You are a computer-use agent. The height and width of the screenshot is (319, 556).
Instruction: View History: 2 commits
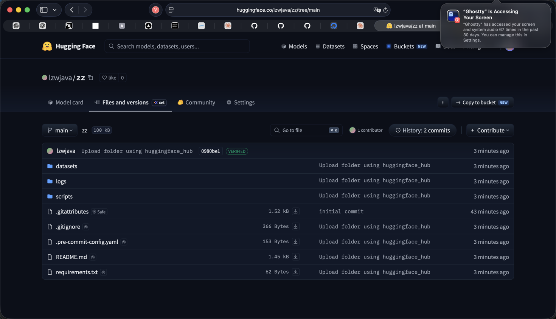click(422, 130)
